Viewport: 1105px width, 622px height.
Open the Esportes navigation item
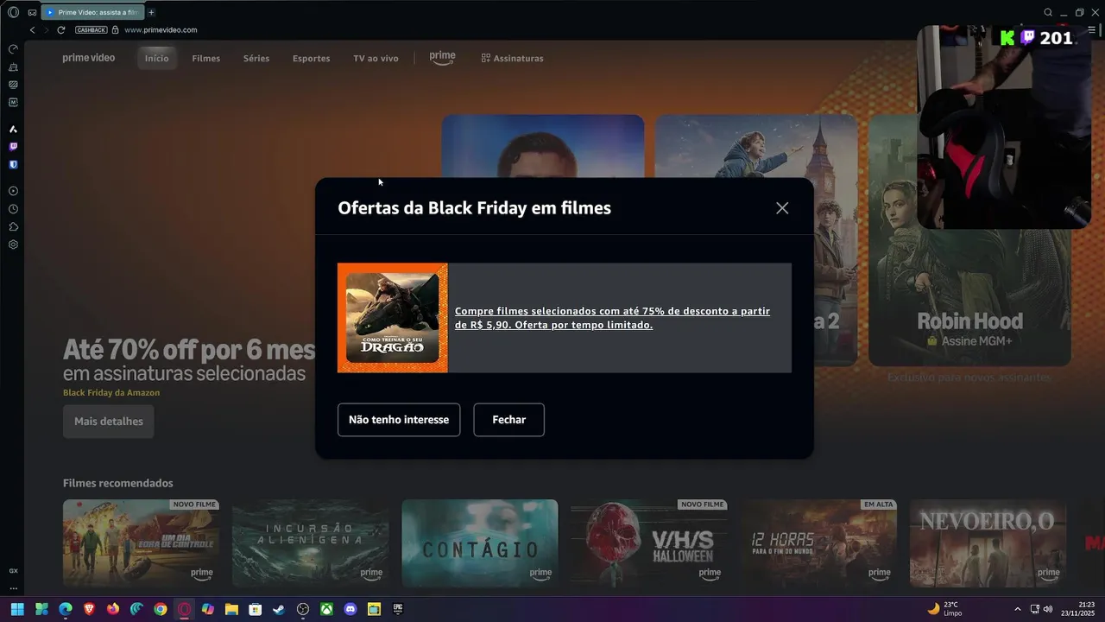click(x=311, y=59)
